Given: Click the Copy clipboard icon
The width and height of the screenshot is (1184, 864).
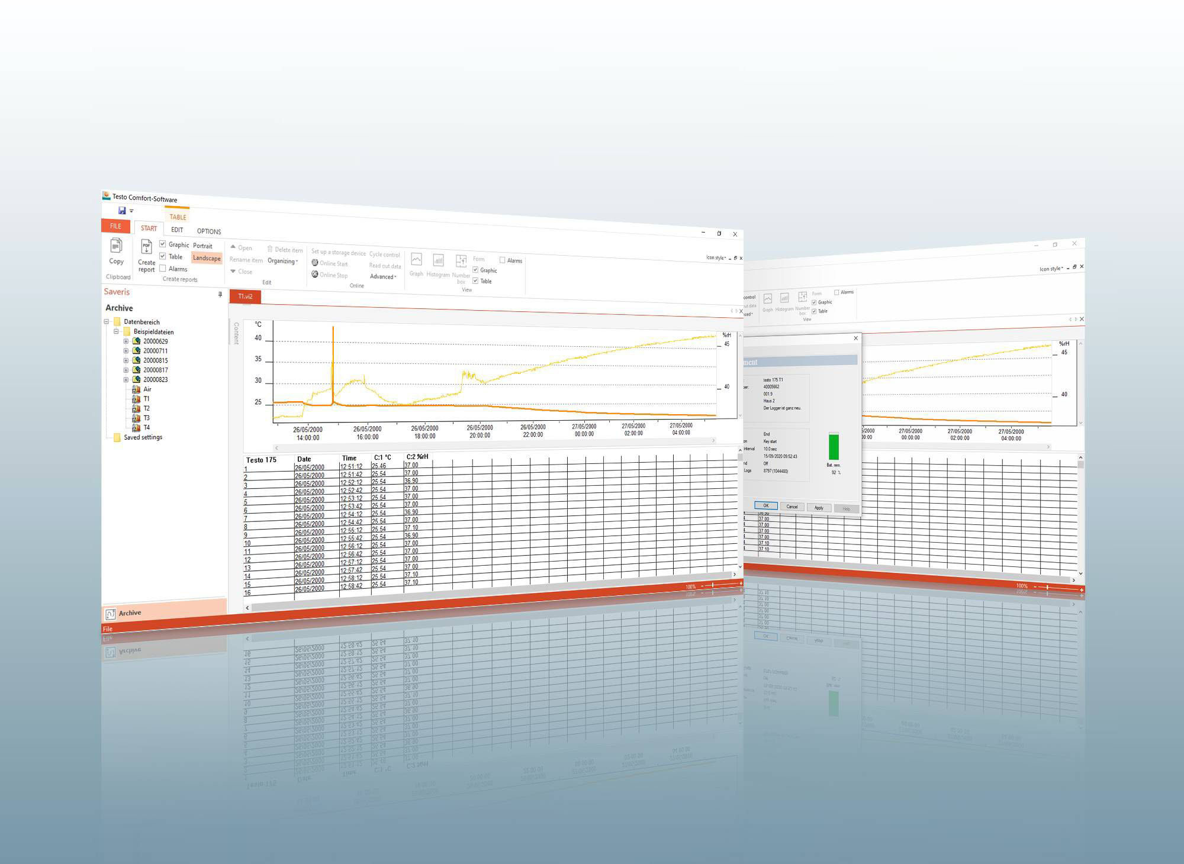Looking at the screenshot, I should point(116,246).
